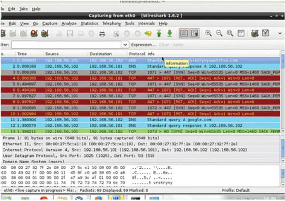Click the reload capture file toolbar icon
Screen dimensions: 285x201
[x=91, y=34]
